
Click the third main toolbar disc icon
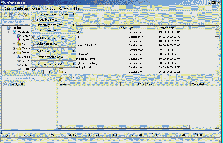[19, 15]
